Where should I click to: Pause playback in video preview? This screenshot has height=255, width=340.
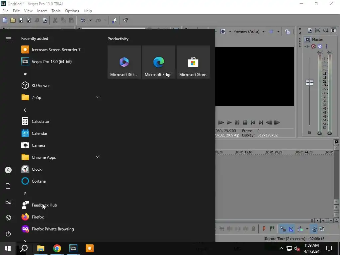(237, 123)
